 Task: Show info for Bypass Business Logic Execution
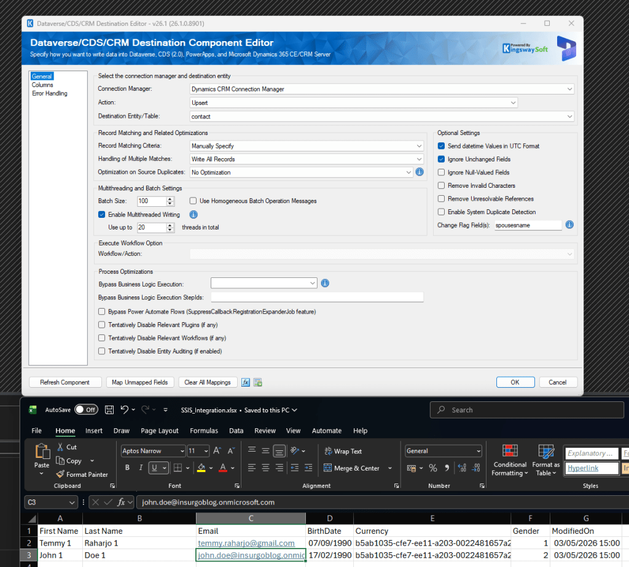coord(326,283)
